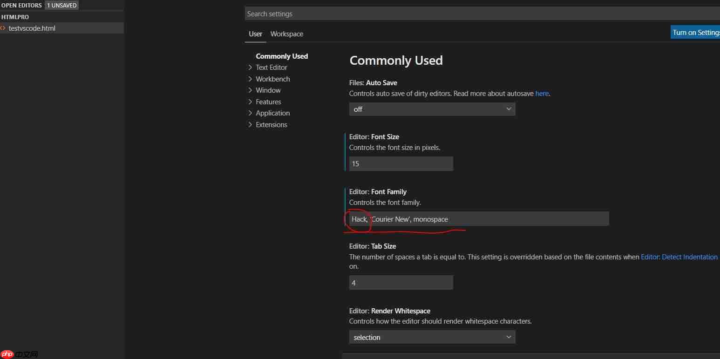720x359 pixels.
Task: Expand the Workbench settings chevron
Action: pos(250,79)
